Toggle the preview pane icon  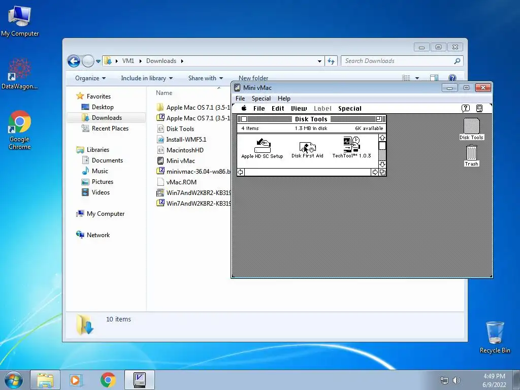(x=434, y=78)
